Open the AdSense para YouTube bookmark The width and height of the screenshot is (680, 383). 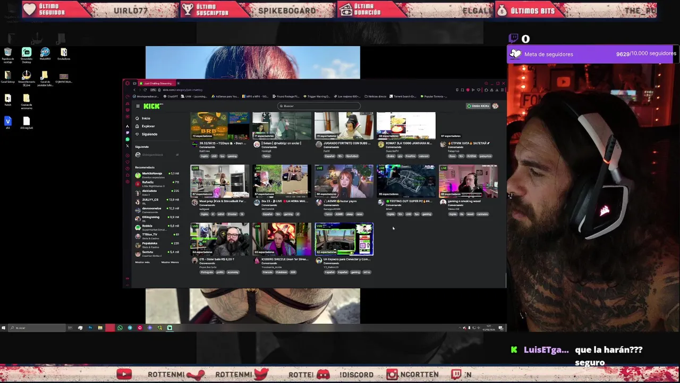point(226,96)
